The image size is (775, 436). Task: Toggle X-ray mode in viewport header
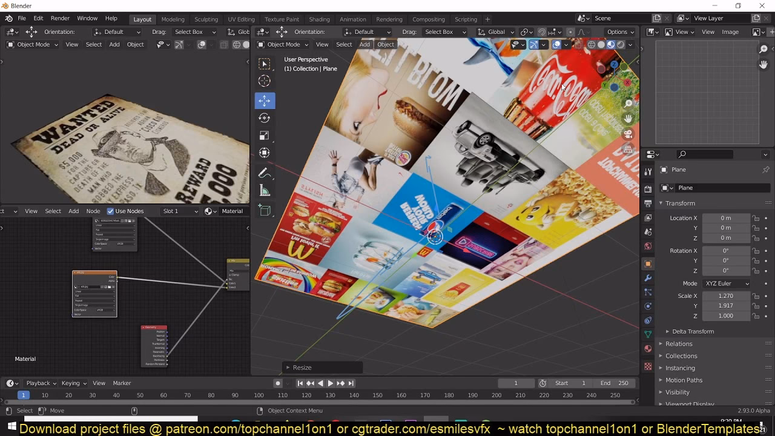tap(579, 44)
